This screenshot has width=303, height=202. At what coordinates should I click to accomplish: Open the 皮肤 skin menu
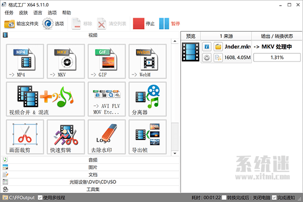(x=23, y=13)
